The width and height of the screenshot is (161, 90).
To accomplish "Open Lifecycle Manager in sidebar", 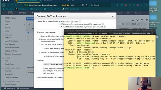I will (x=11, y=77).
